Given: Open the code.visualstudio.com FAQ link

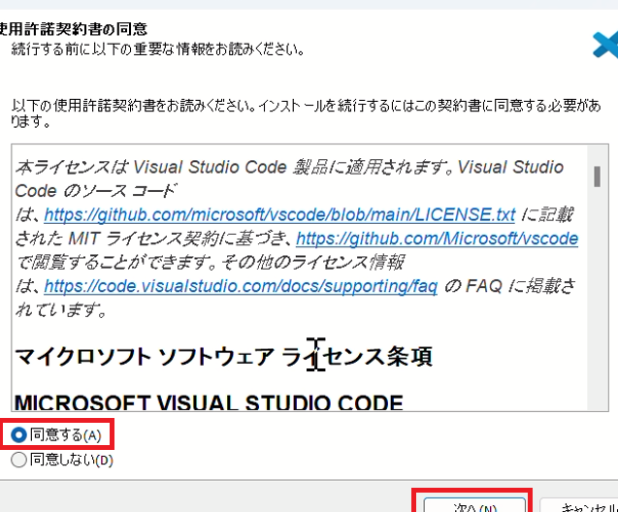Looking at the screenshot, I should click(x=241, y=286).
